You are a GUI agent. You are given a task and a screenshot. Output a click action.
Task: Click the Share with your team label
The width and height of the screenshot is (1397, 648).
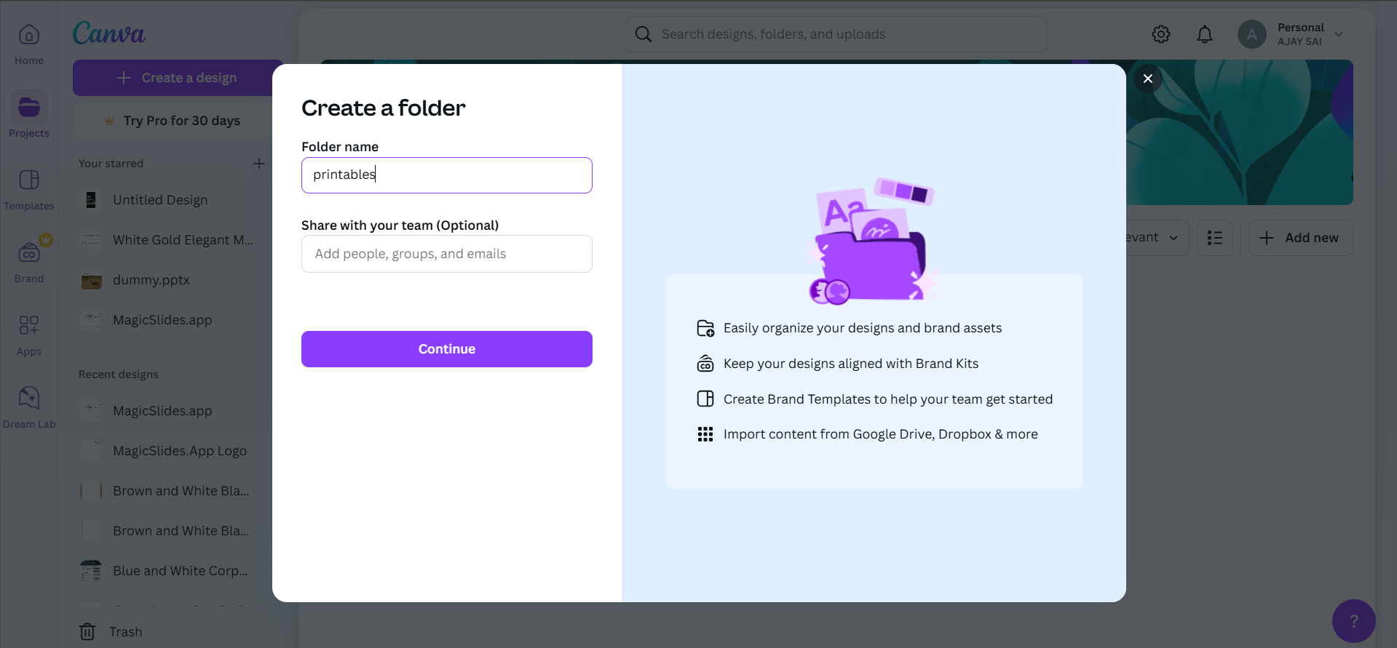(400, 225)
